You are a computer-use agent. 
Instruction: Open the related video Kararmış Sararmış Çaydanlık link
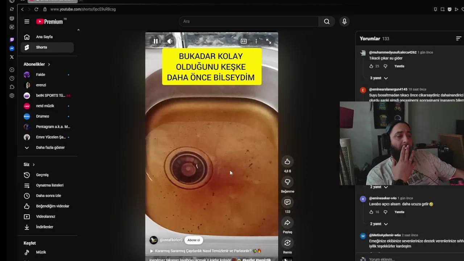(206, 251)
